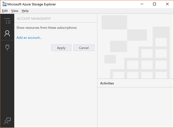Select the Account Management person icon

coord(7,34)
